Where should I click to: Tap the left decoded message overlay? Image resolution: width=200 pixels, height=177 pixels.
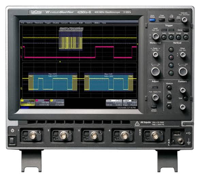53,82
